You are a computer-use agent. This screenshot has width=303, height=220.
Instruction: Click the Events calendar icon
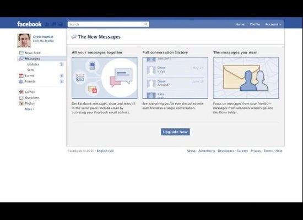[x=21, y=76]
